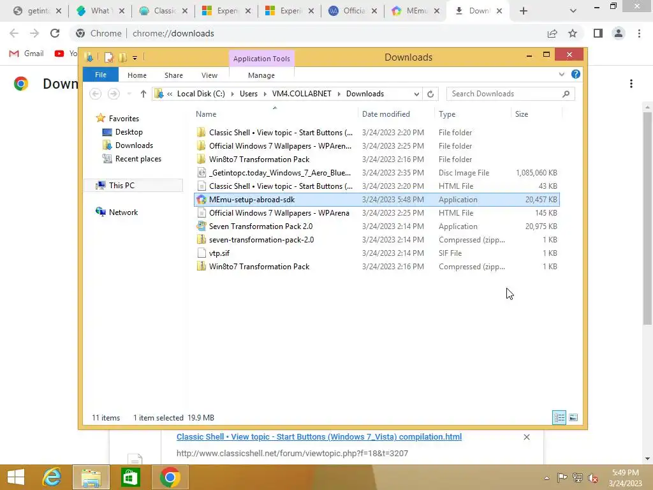Click the New folder quick access icon
The width and height of the screenshot is (653, 490).
(x=122, y=57)
